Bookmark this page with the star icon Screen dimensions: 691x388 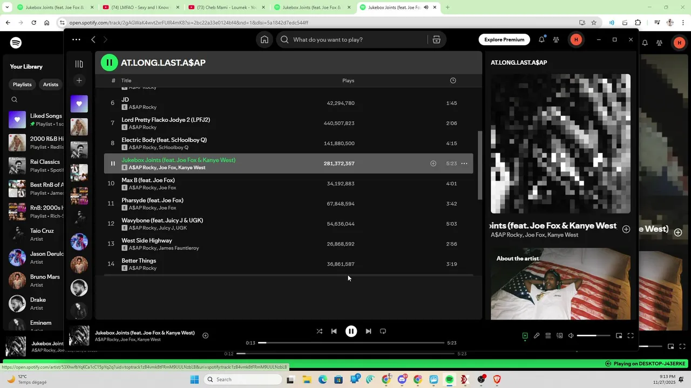point(594,23)
